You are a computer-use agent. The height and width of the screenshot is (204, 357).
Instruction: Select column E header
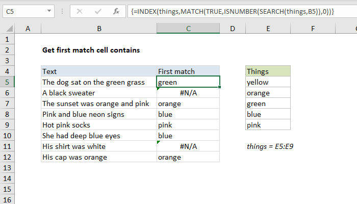click(268, 30)
